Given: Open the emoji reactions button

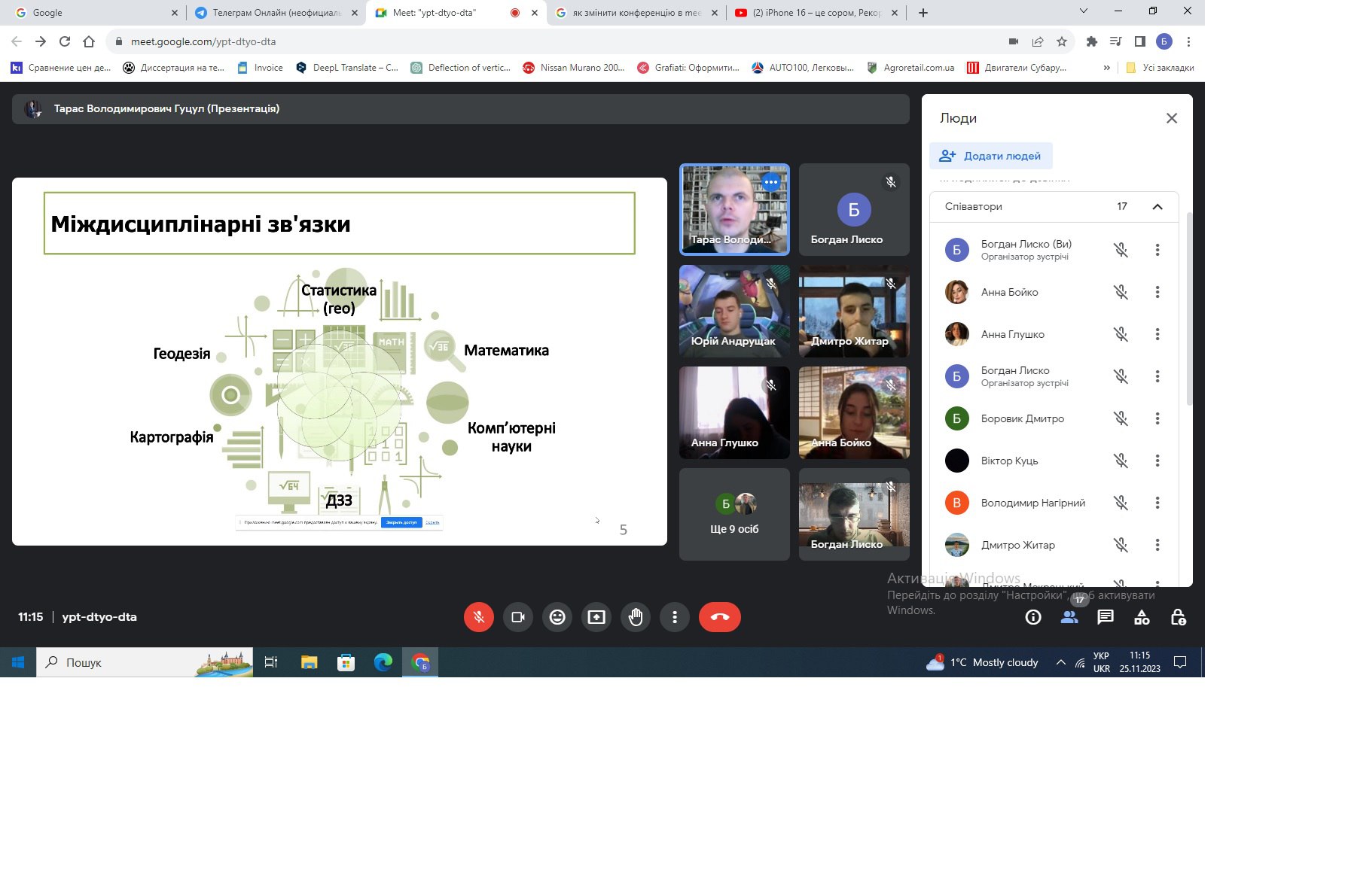Looking at the screenshot, I should click(557, 617).
